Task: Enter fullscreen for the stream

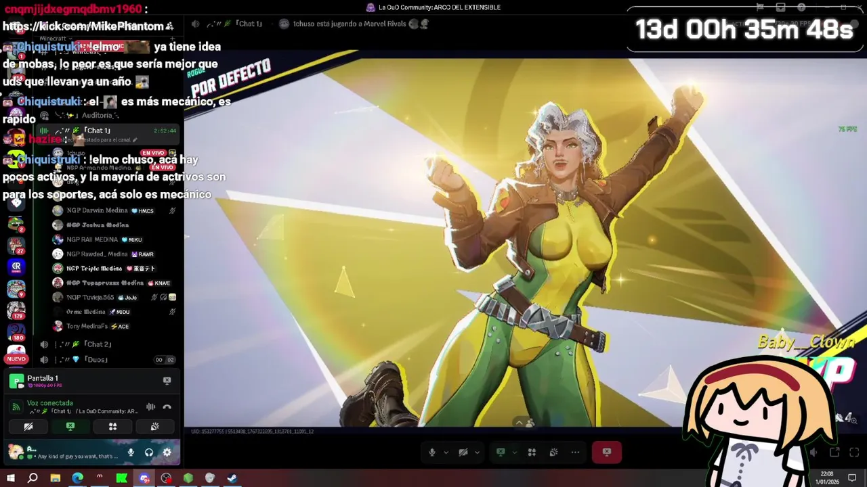Action: tap(854, 453)
